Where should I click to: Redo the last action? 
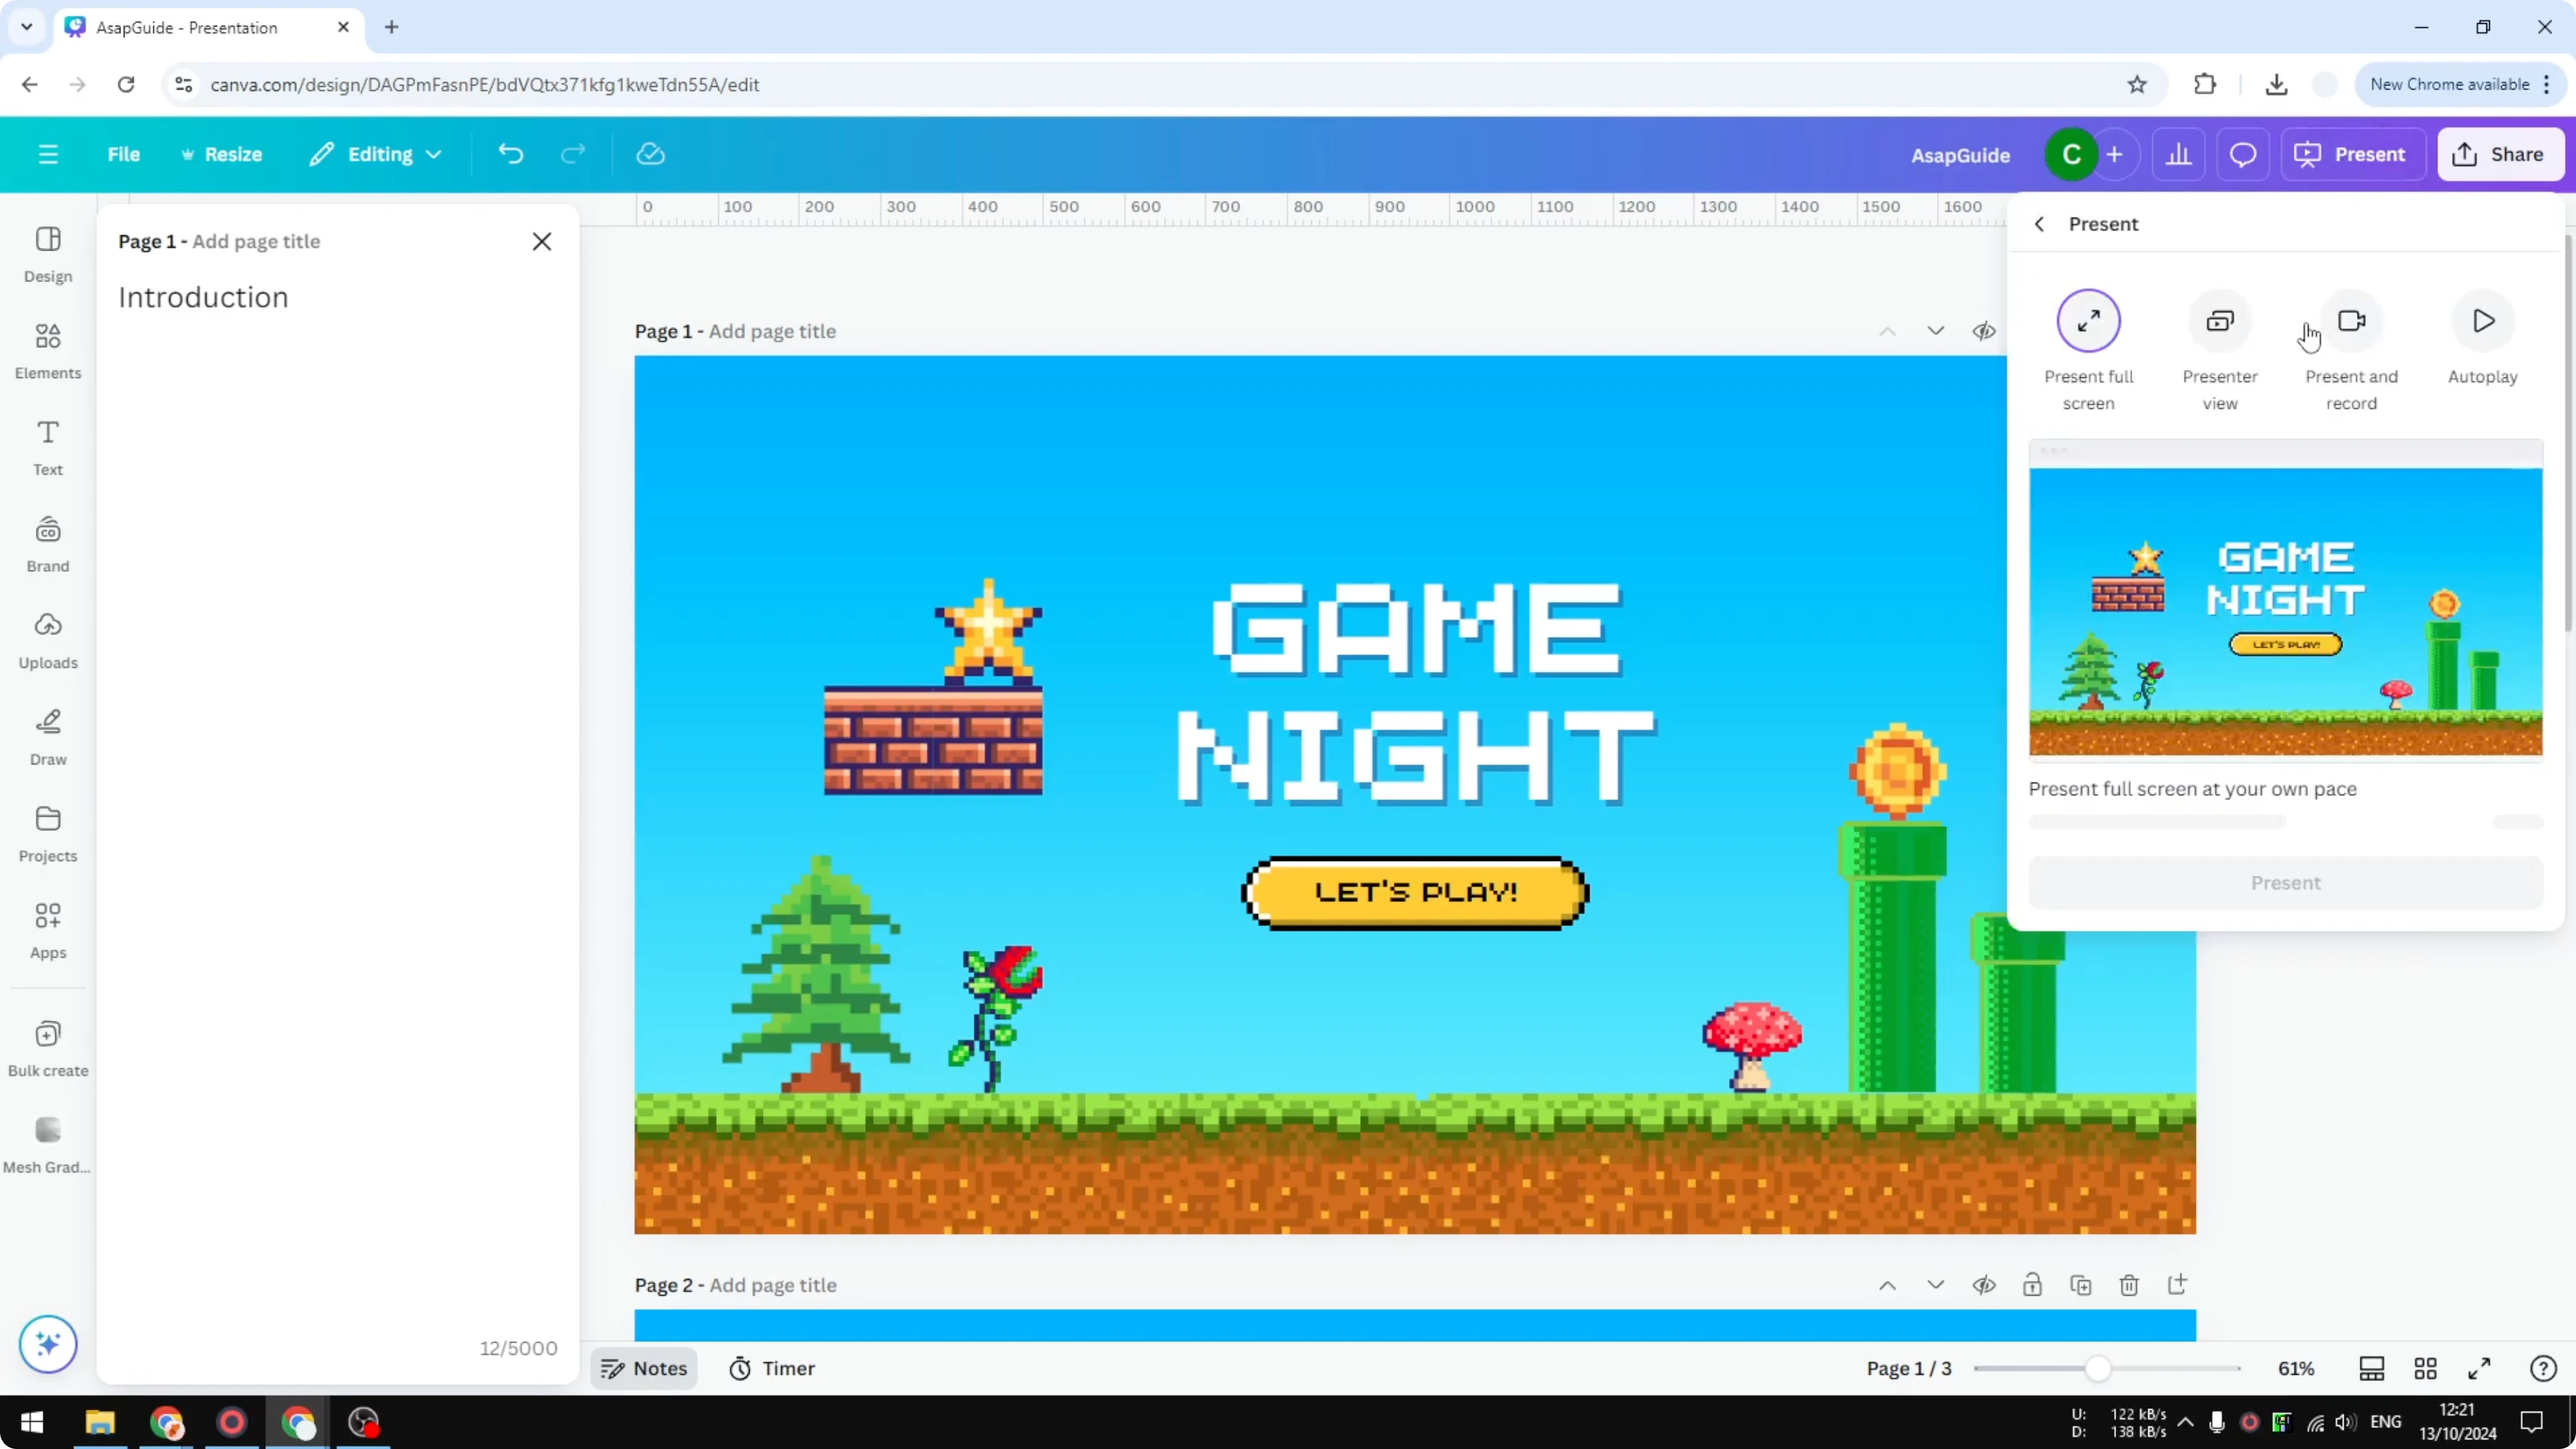click(x=573, y=154)
